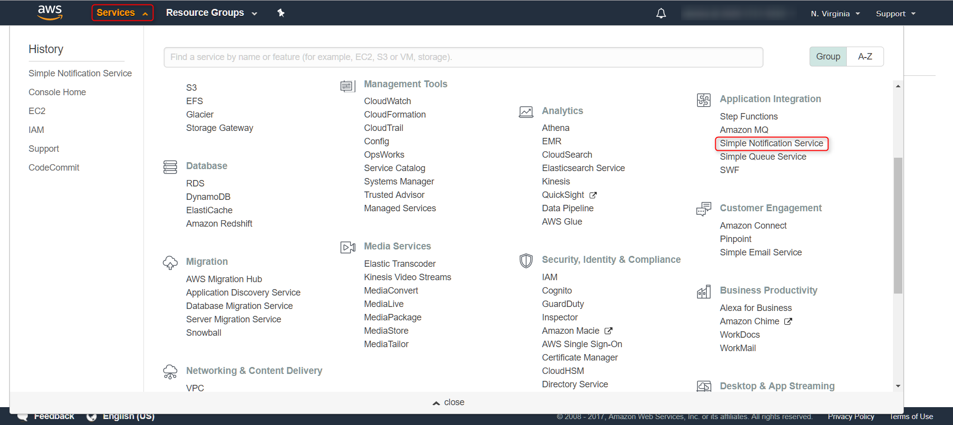Open Privacy Policy footer link
Image resolution: width=953 pixels, height=425 pixels.
[851, 417]
